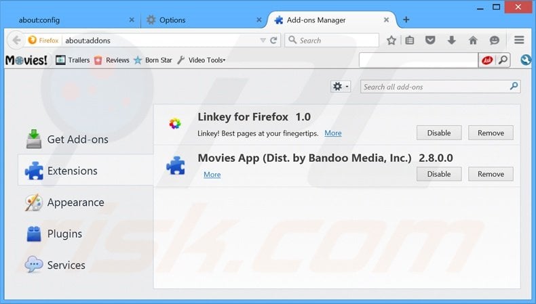
Task: Disable Linkey for Firefox extension
Action: (439, 133)
